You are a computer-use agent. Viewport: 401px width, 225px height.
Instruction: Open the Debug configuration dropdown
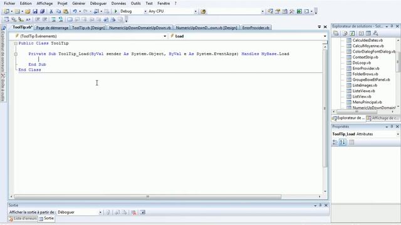point(145,11)
